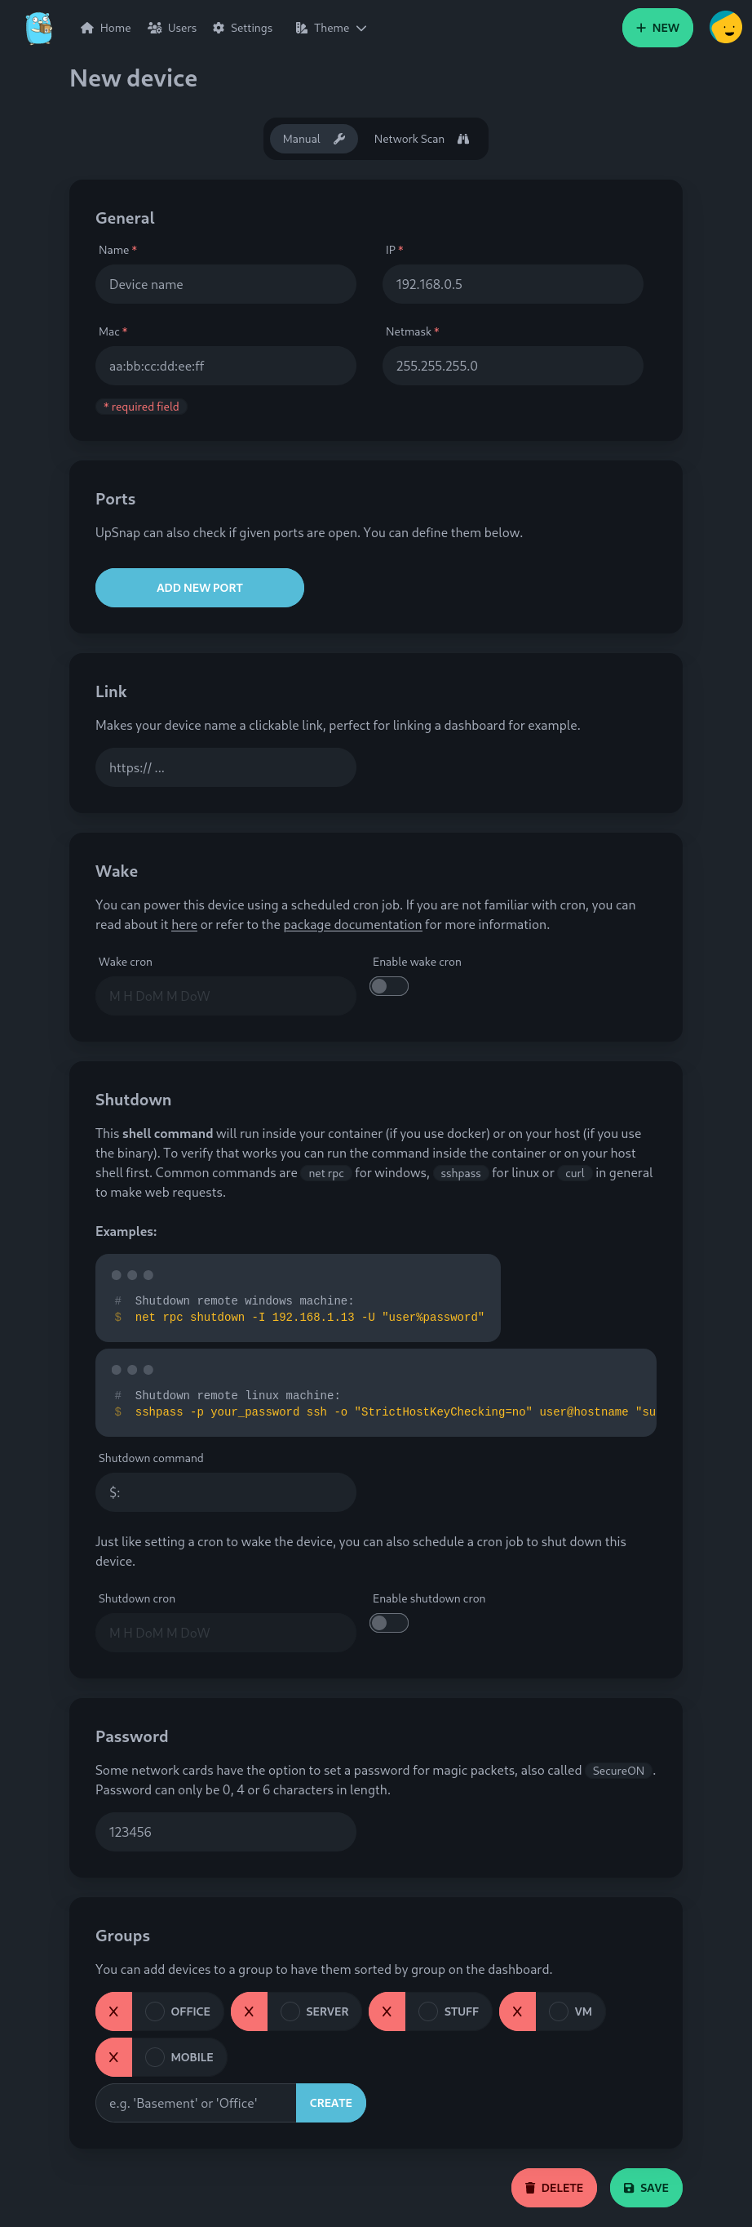Image resolution: width=752 pixels, height=2227 pixels.
Task: Click the Save button
Action: coord(645,2187)
